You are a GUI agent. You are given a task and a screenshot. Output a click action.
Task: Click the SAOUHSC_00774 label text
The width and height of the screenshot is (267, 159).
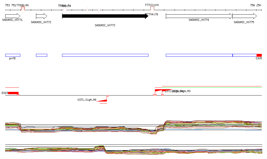click(199, 20)
